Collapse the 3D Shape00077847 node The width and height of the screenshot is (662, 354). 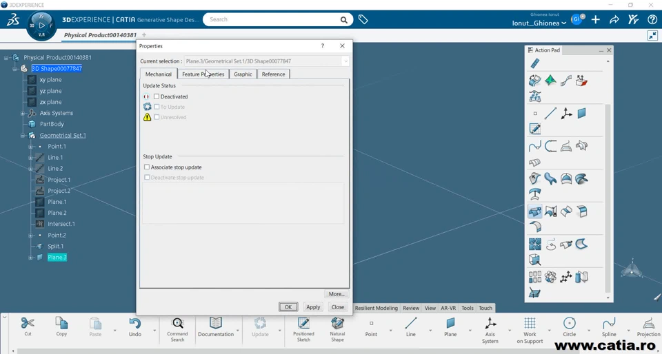coord(14,68)
